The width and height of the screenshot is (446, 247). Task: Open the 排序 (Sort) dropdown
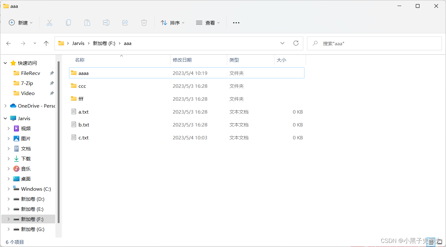coord(173,23)
